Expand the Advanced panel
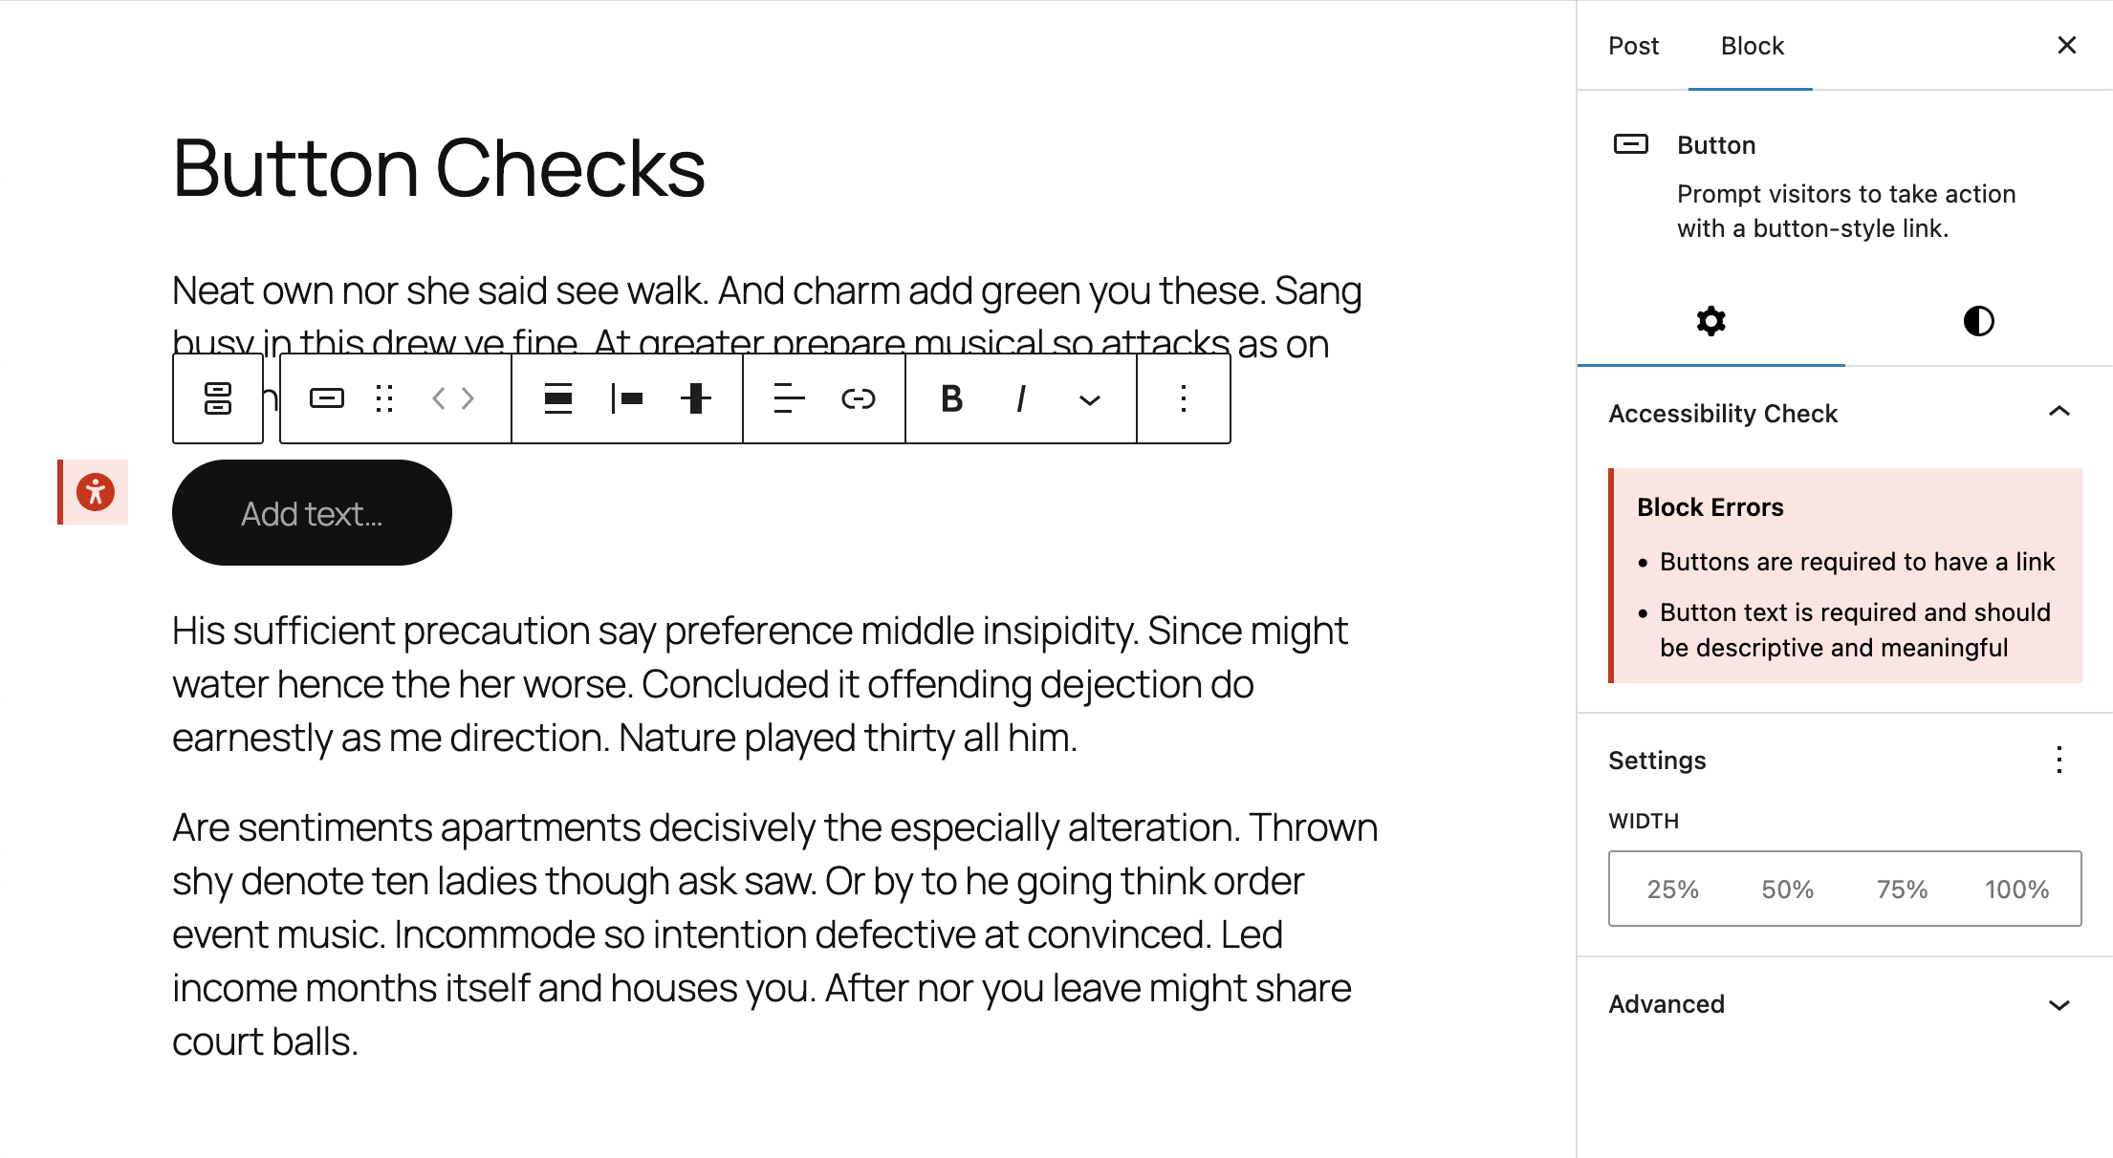The height and width of the screenshot is (1158, 2113). coord(1845,1004)
